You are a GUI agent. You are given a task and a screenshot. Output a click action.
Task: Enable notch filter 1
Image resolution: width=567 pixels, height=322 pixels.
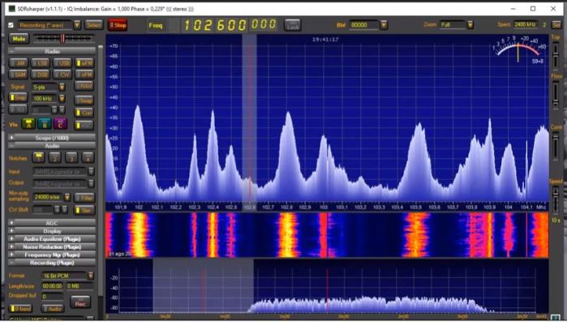39,157
